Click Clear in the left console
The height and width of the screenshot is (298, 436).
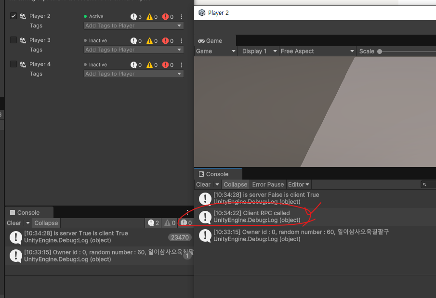click(14, 223)
